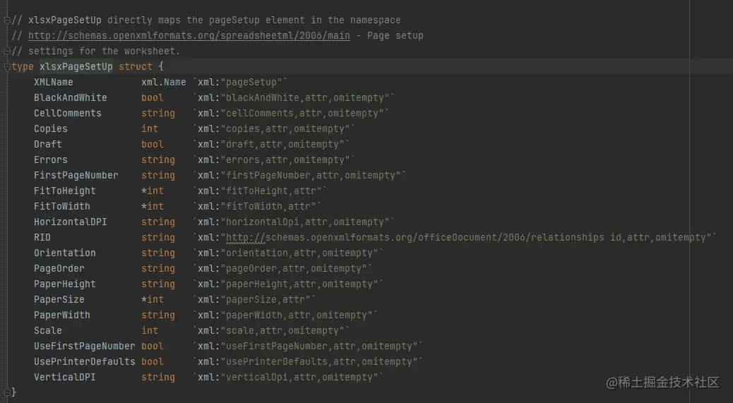Click fold end marker at closing brace

pos(6,392)
